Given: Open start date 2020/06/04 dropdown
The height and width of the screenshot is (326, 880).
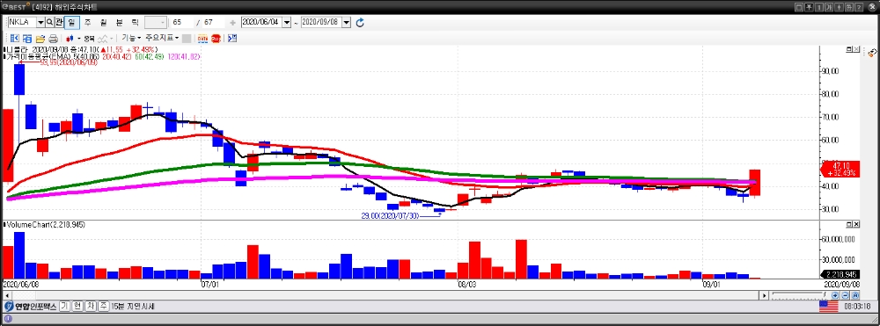Looking at the screenshot, I should (x=287, y=22).
